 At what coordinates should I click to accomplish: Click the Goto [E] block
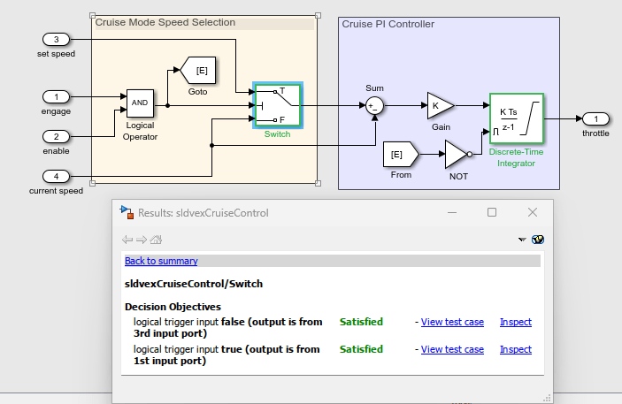pyautogui.click(x=200, y=70)
